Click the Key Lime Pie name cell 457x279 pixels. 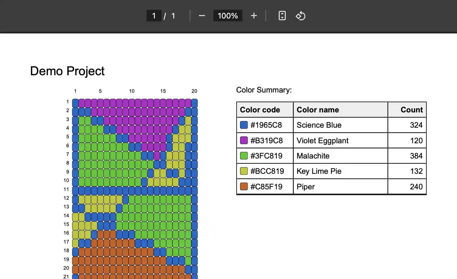pyautogui.click(x=340, y=171)
